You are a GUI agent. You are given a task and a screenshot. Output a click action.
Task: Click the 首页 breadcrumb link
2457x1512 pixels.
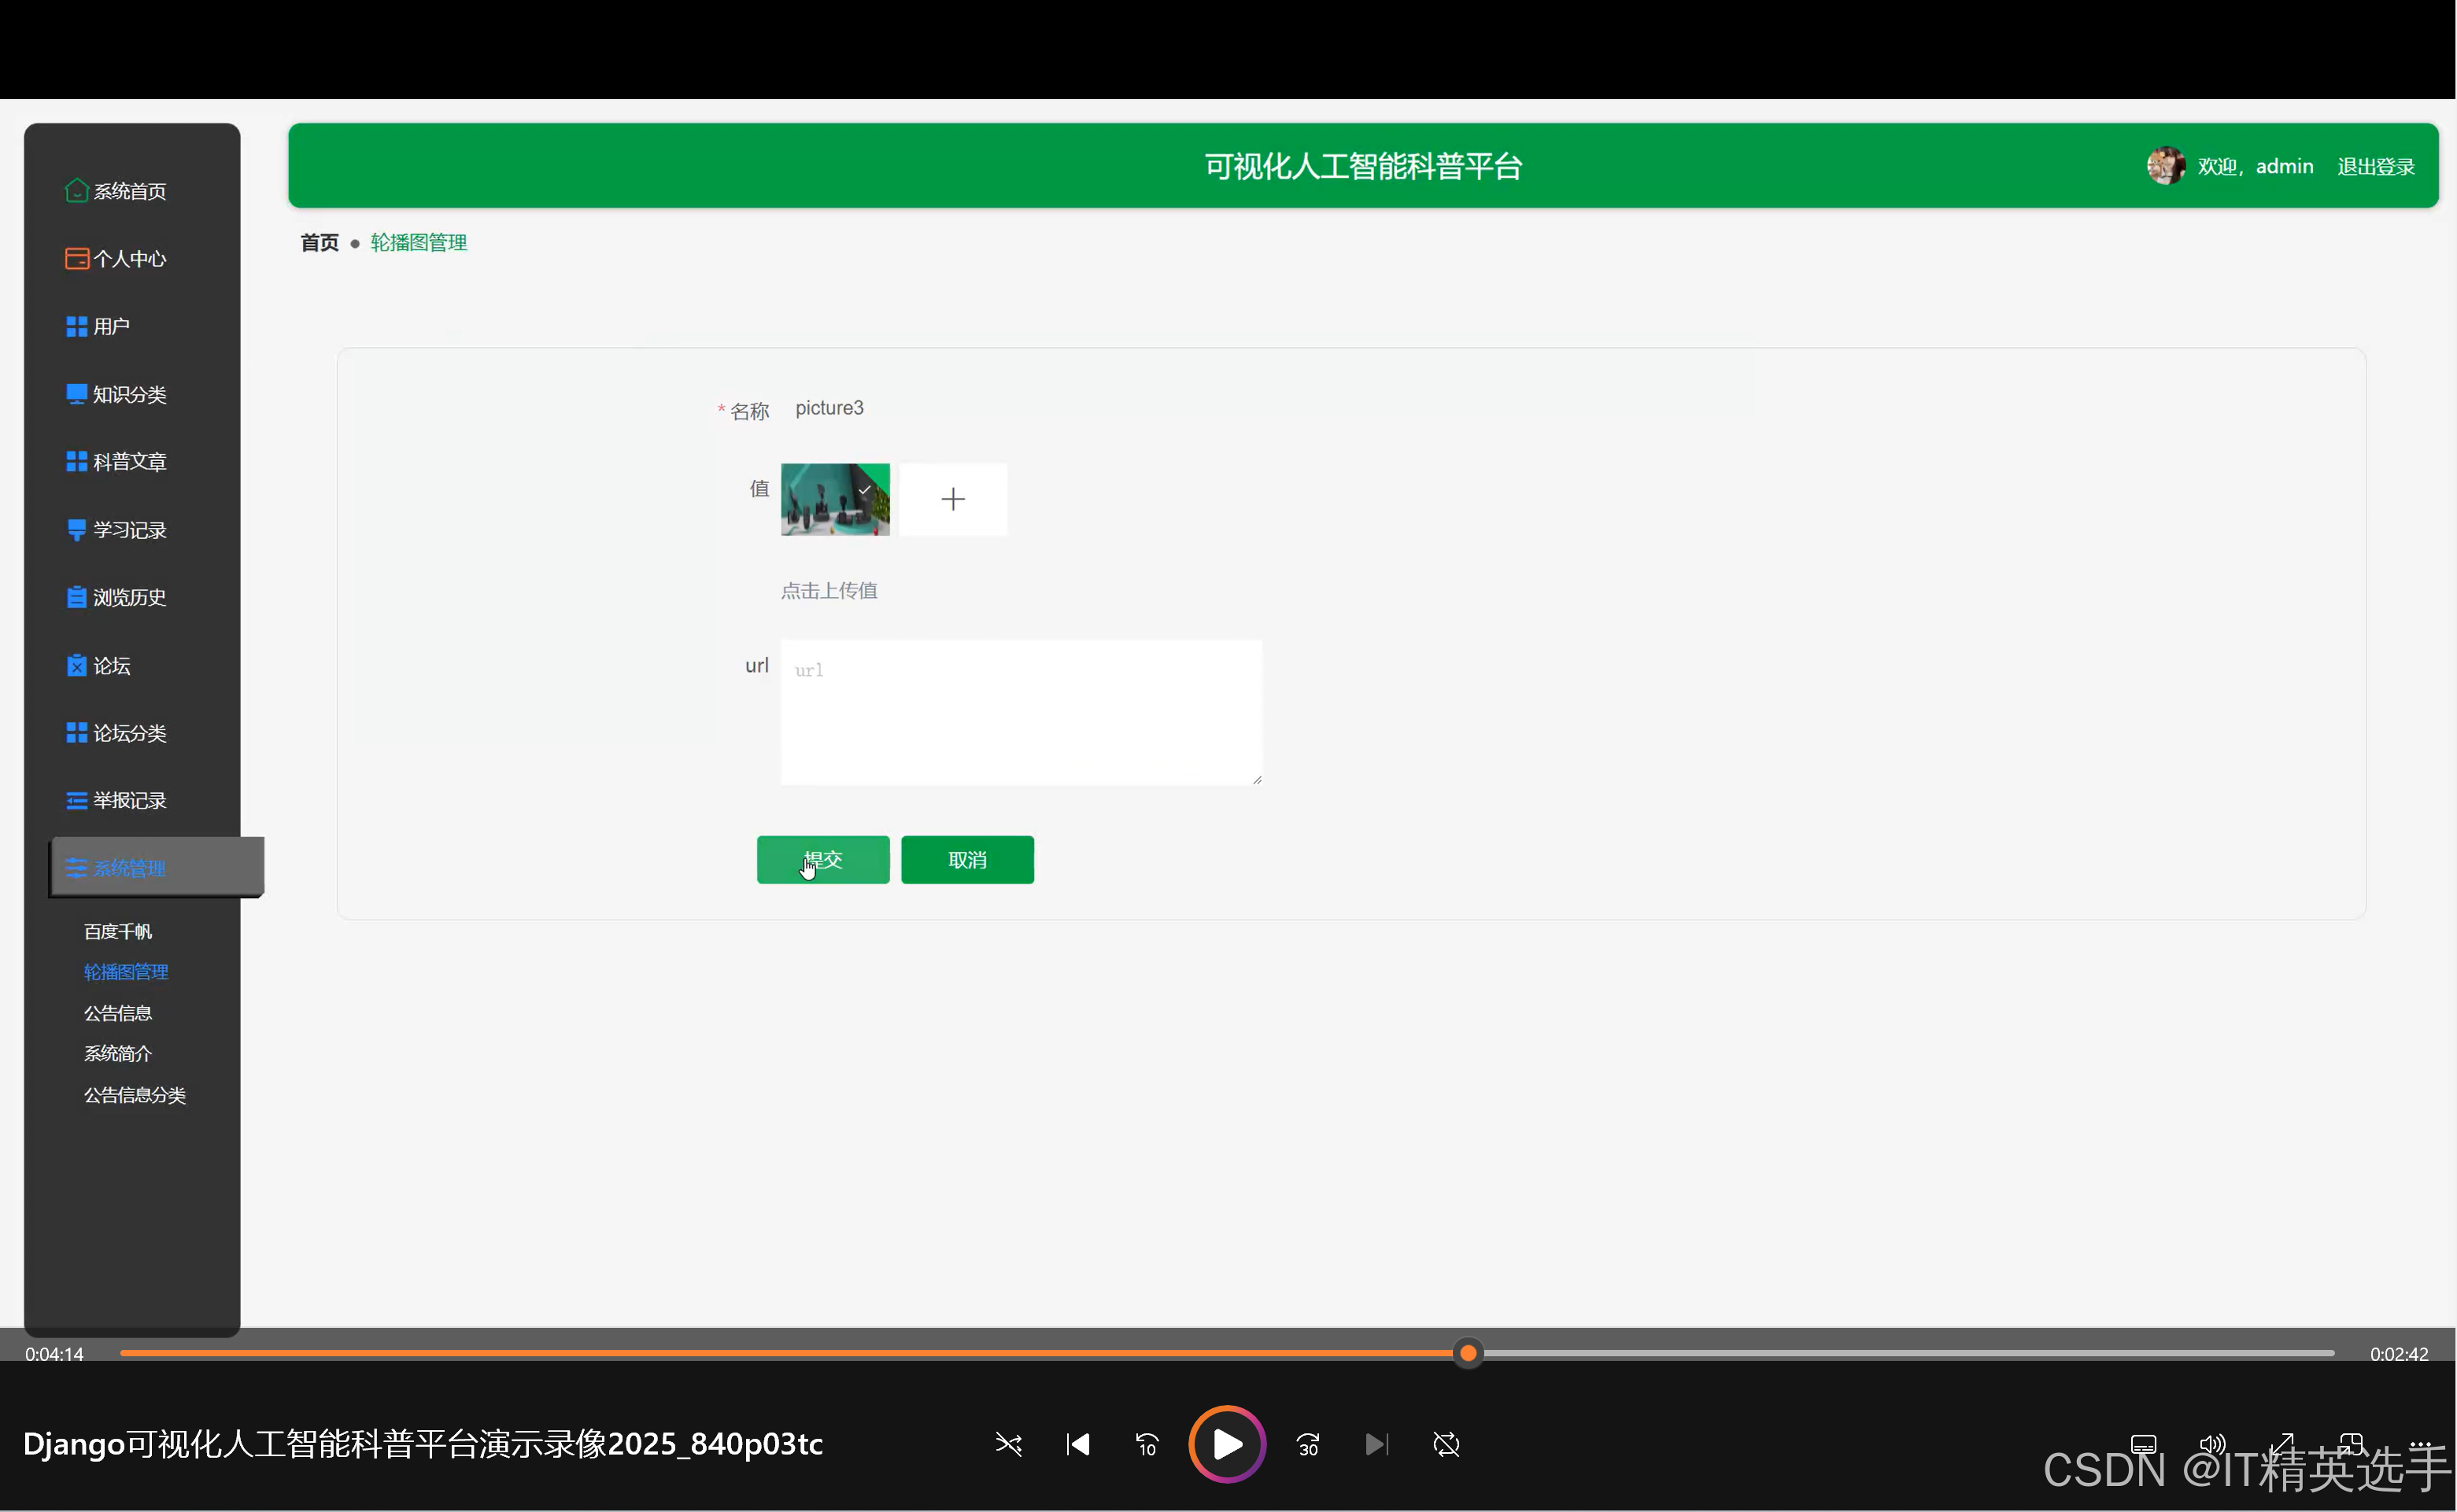pyautogui.click(x=320, y=242)
